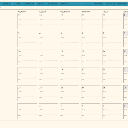
Task: Click the to-do line under date 12
Action: 72,56
